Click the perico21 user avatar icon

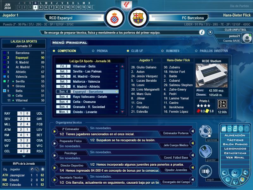click(248, 38)
